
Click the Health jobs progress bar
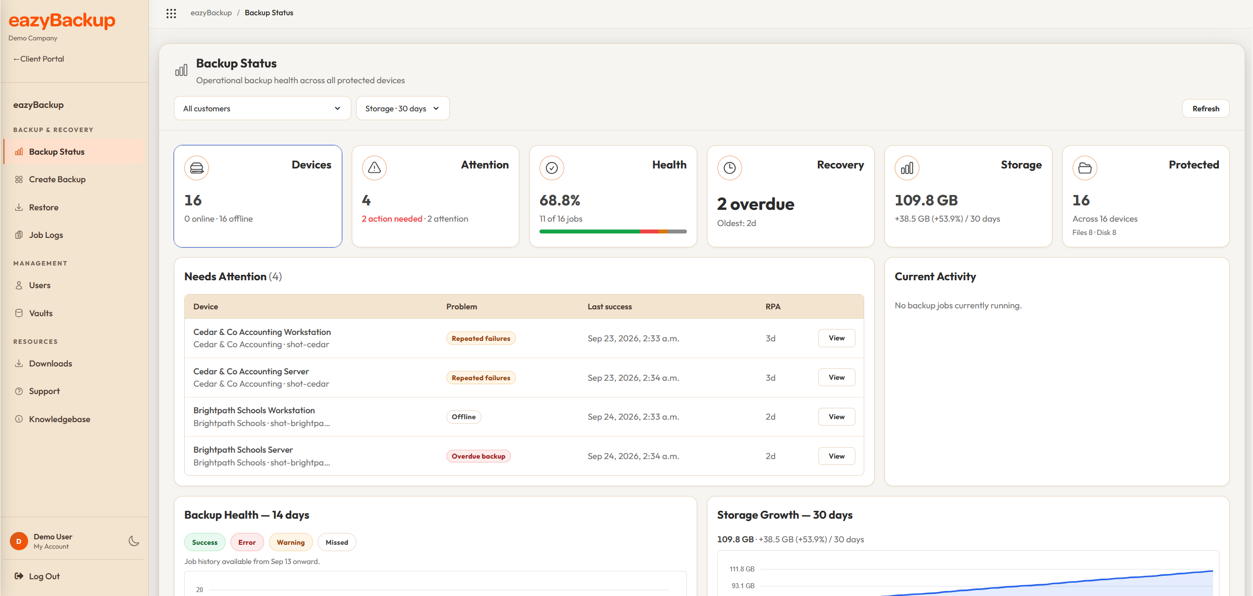click(612, 231)
